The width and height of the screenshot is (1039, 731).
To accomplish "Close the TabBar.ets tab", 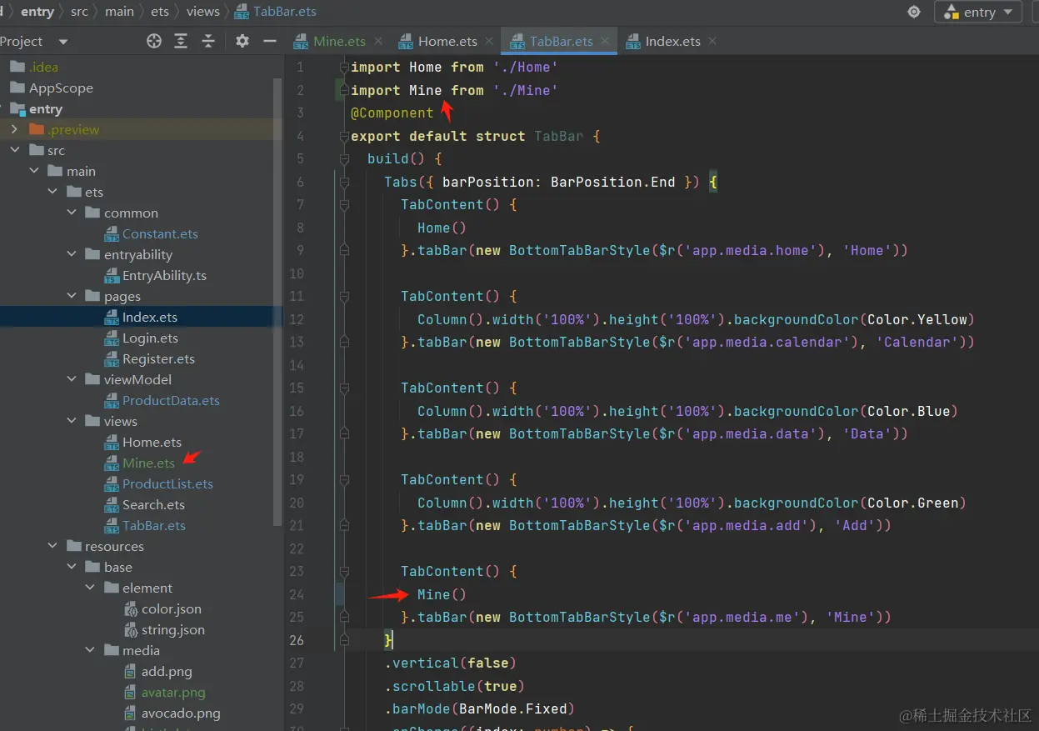I will (605, 41).
